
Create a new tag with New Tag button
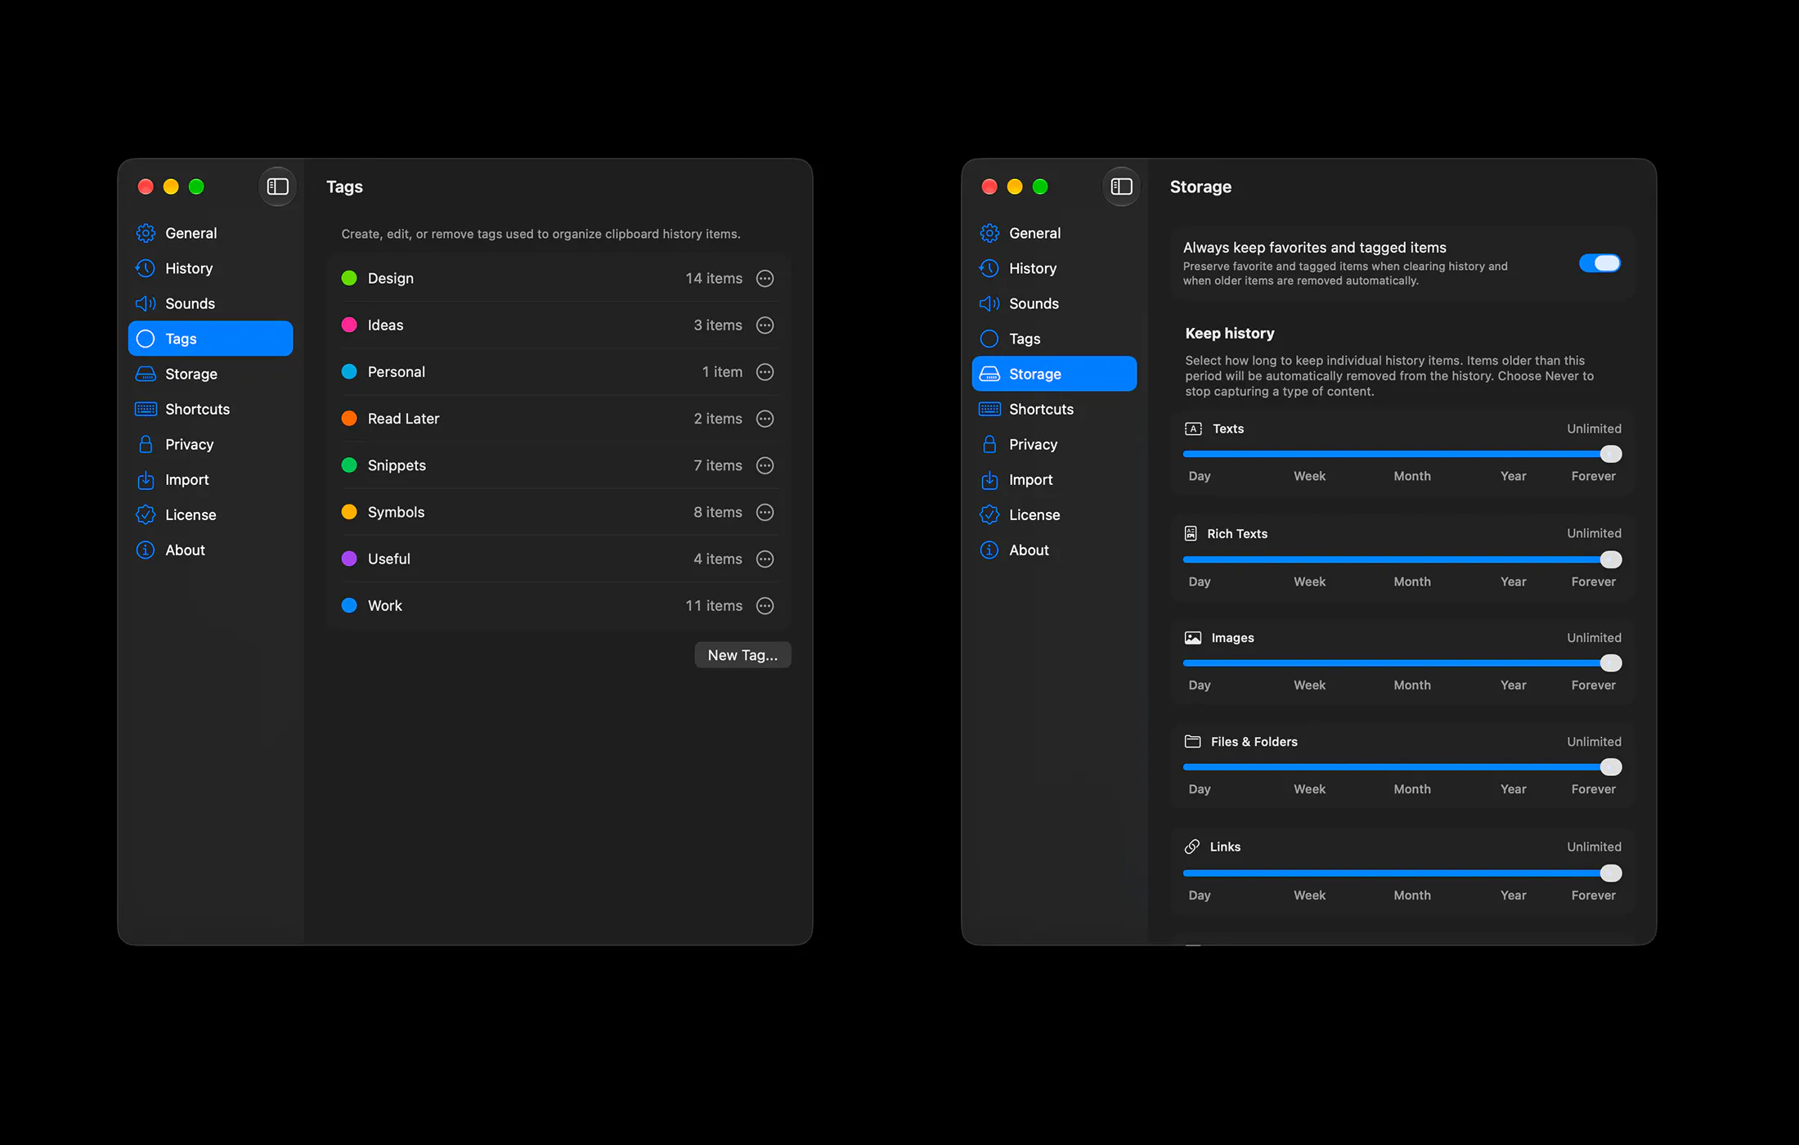(x=742, y=655)
